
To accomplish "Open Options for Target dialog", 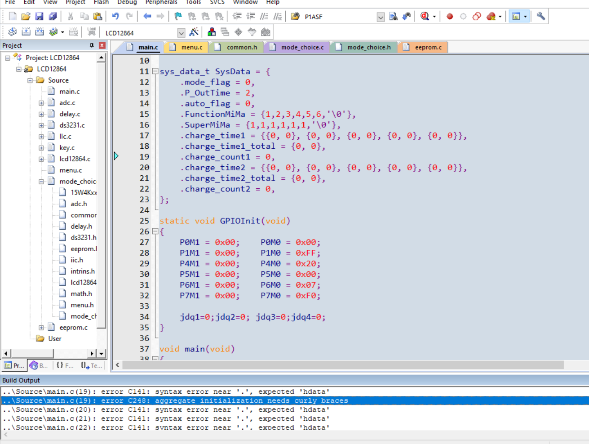I will pyautogui.click(x=194, y=32).
